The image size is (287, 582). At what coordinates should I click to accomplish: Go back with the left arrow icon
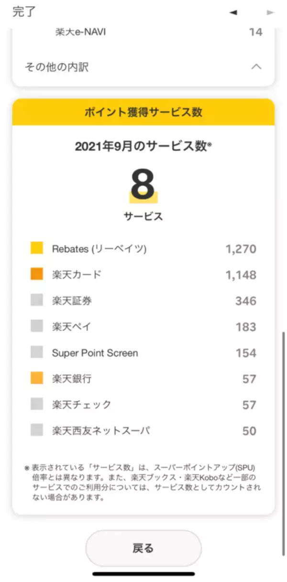pos(233,13)
